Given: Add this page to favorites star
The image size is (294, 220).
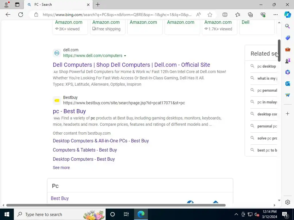Looking at the screenshot, I should tap(210, 15).
